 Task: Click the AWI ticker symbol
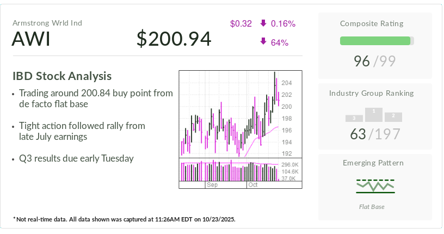(32, 39)
